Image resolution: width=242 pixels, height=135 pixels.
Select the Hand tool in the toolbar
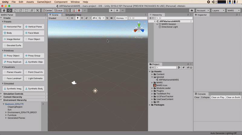(4, 10)
